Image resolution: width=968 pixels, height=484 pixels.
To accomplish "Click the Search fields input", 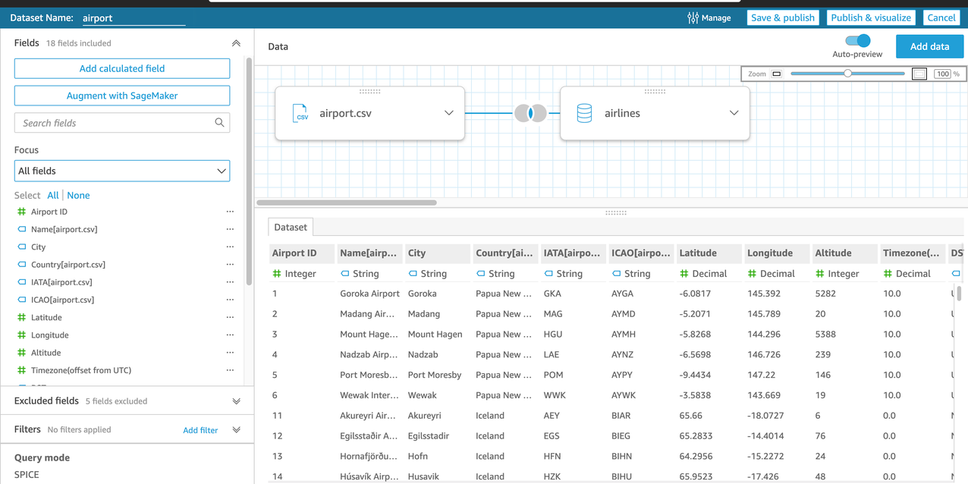I will coord(122,122).
